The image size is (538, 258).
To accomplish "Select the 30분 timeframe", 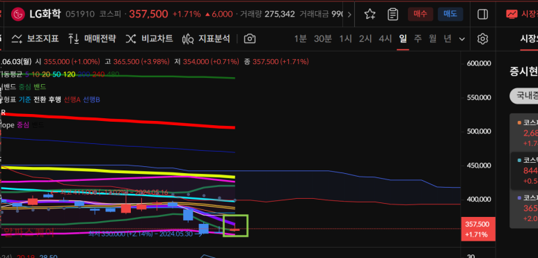I will pos(323,39).
